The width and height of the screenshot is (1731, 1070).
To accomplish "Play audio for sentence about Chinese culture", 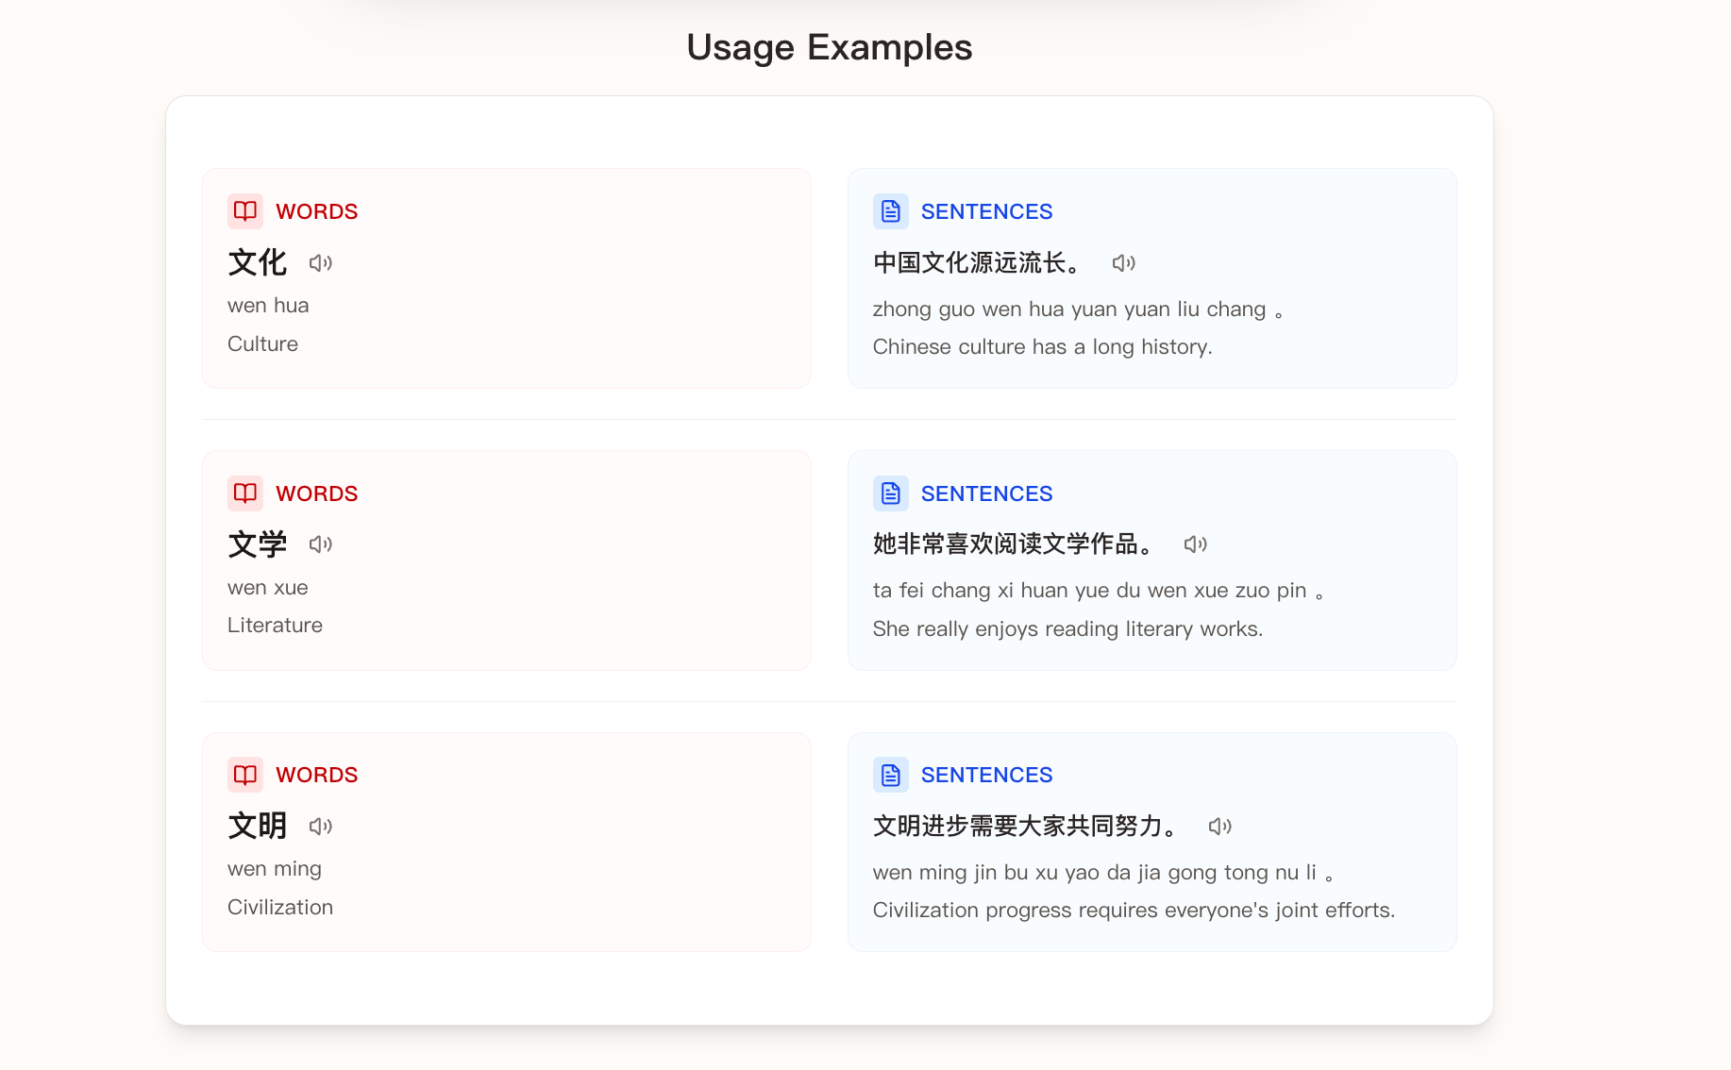I will click(1123, 263).
